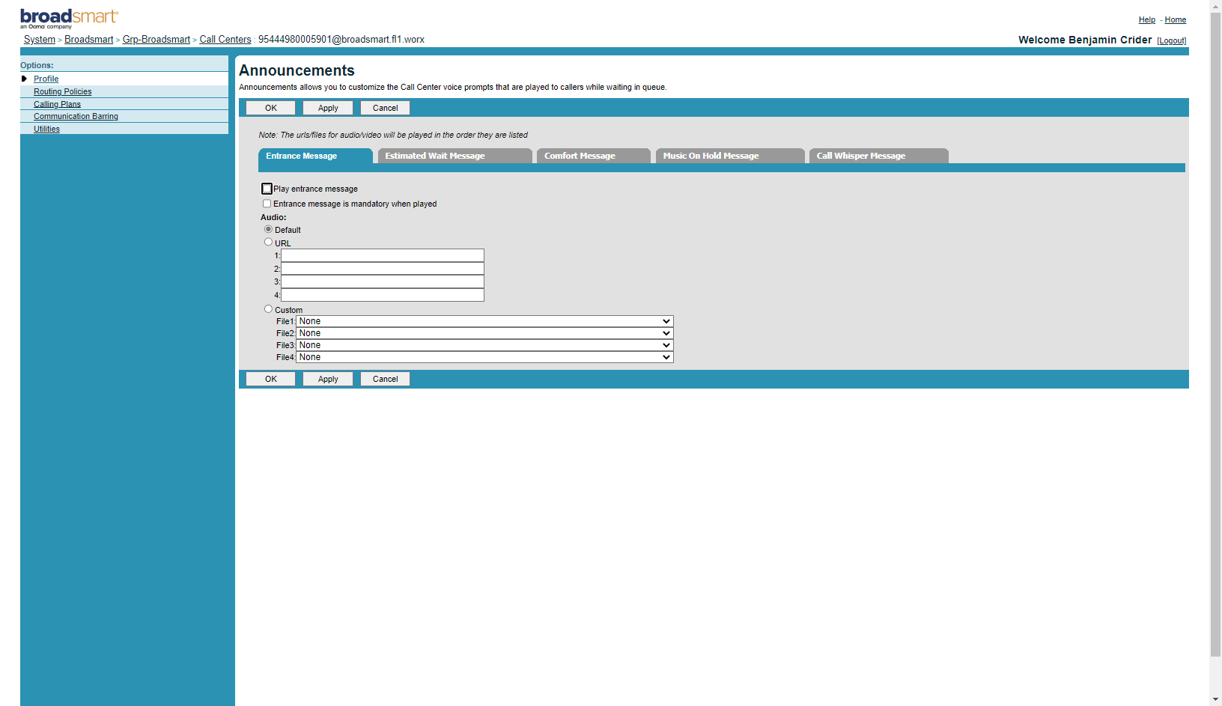
Task: Open the File4 dropdown
Action: point(485,357)
